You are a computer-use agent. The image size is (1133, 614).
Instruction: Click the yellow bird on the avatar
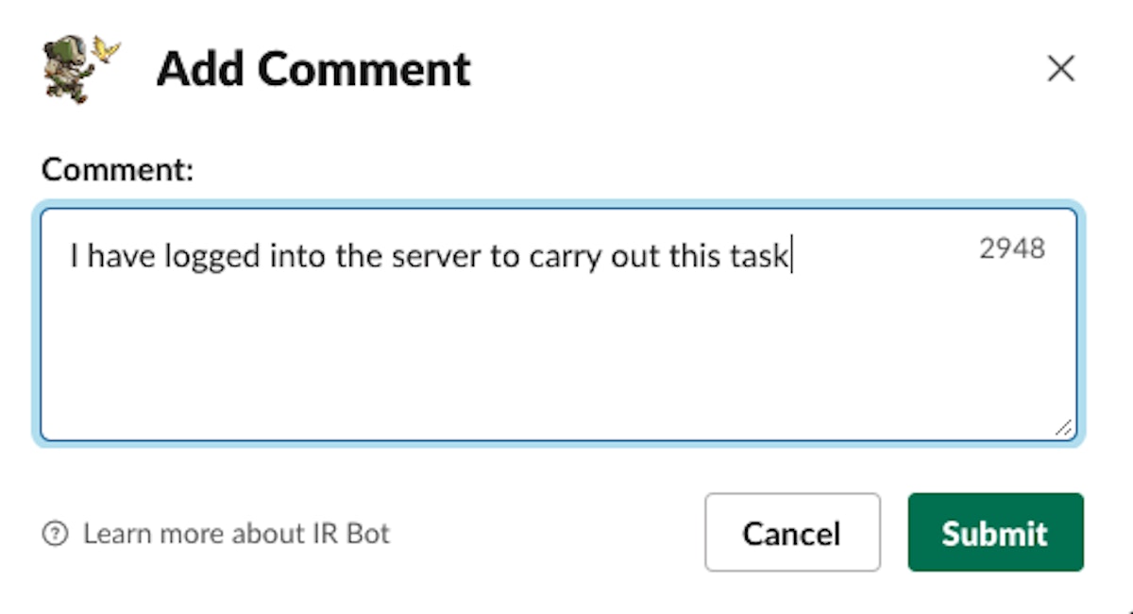point(109,48)
